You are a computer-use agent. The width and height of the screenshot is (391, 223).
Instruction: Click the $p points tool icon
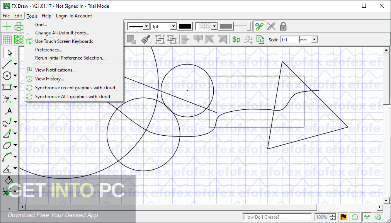pyautogui.click(x=236, y=39)
